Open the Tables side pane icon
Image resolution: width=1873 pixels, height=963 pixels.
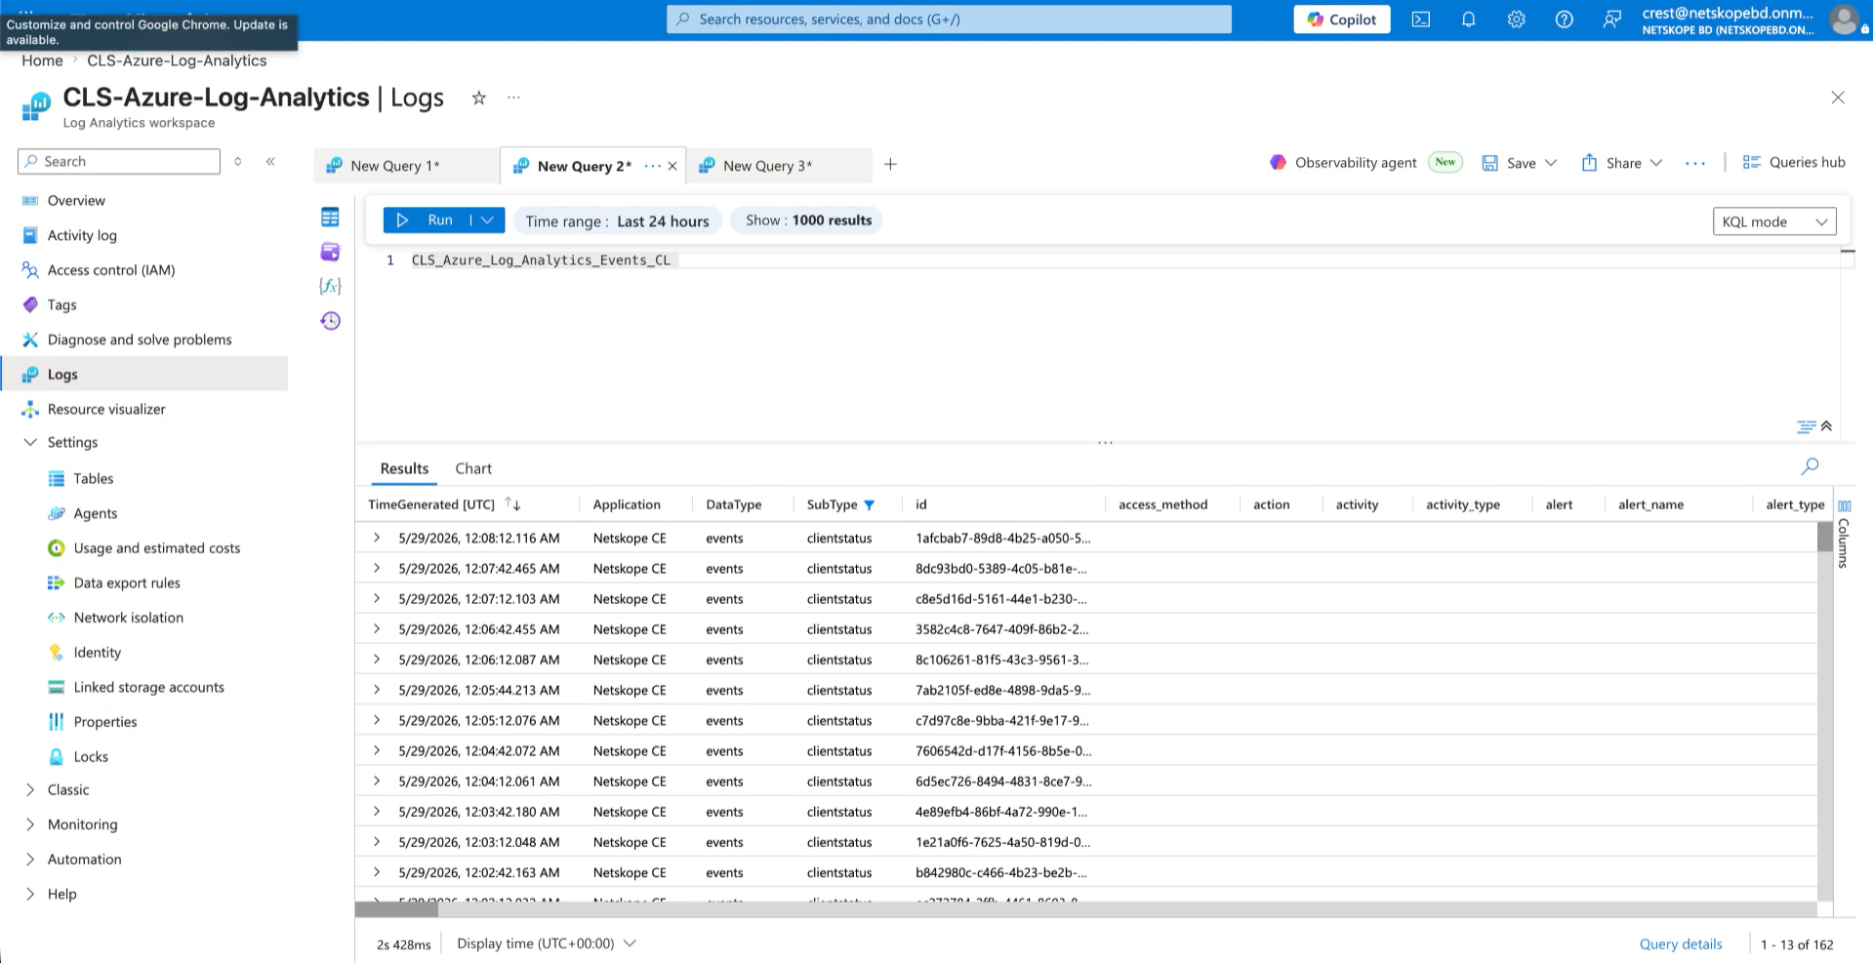point(330,218)
